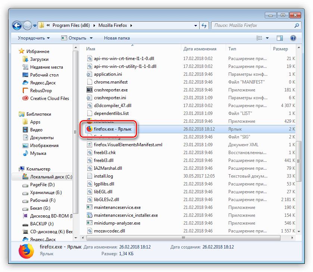The width and height of the screenshot is (313, 272).
Task: Select install.log text file icon
Action: pos(90,176)
